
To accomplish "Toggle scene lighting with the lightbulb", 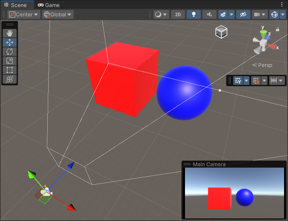I will pos(193,14).
